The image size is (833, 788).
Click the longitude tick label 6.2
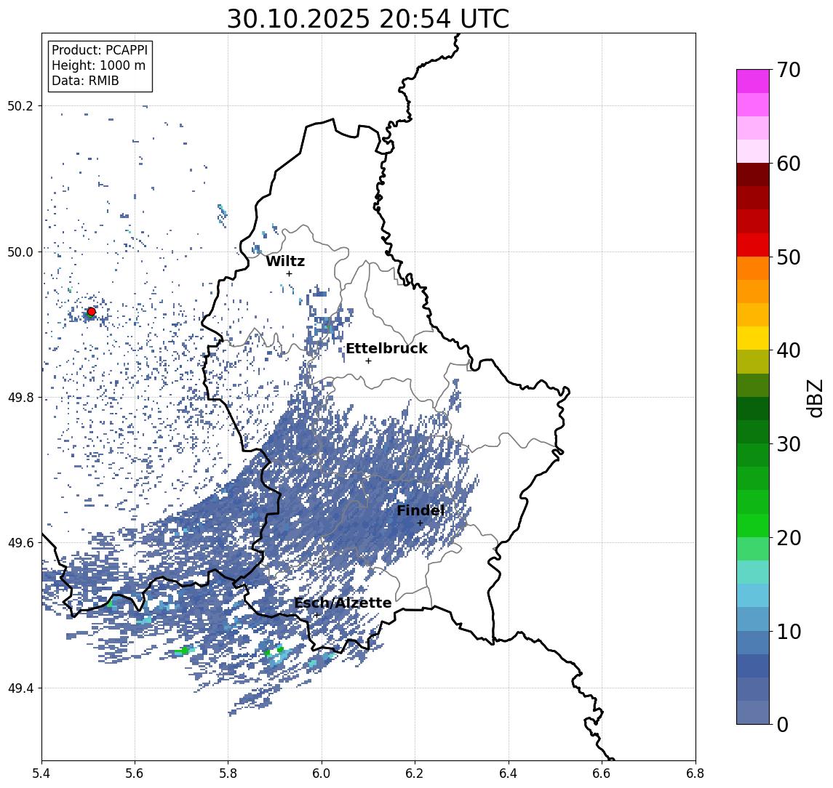click(415, 773)
